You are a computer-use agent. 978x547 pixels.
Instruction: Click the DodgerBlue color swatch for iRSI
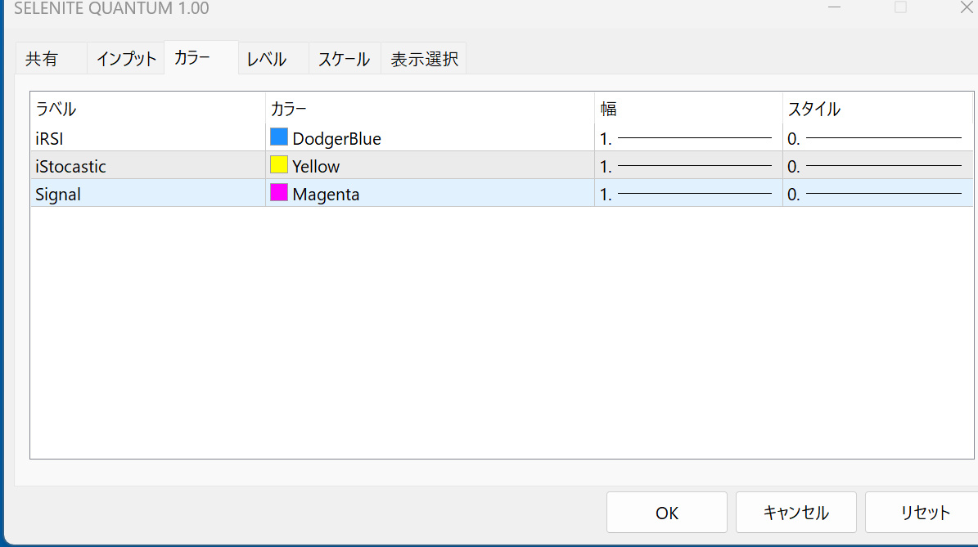tap(279, 137)
